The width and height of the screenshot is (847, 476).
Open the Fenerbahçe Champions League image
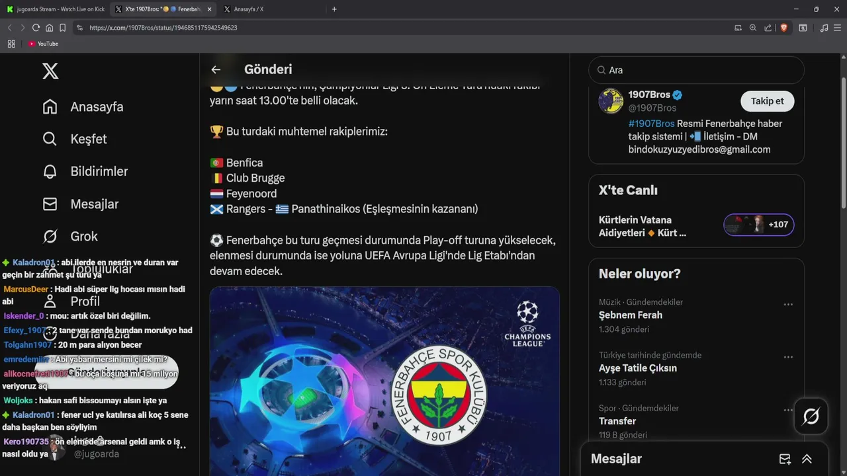(x=384, y=381)
